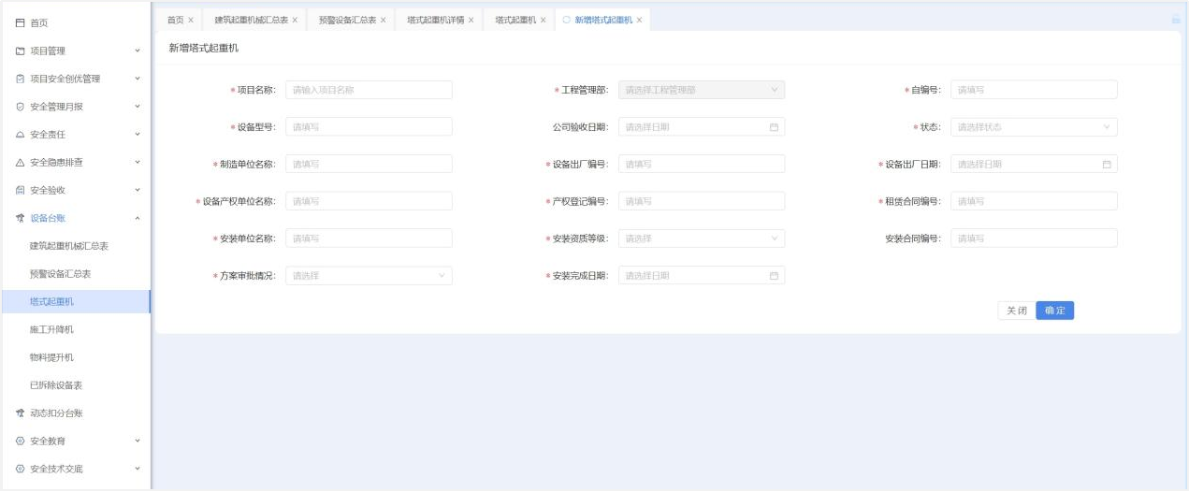This screenshot has width=1189, height=492.
Task: Open the 方案审批情况 dropdown
Action: (368, 276)
